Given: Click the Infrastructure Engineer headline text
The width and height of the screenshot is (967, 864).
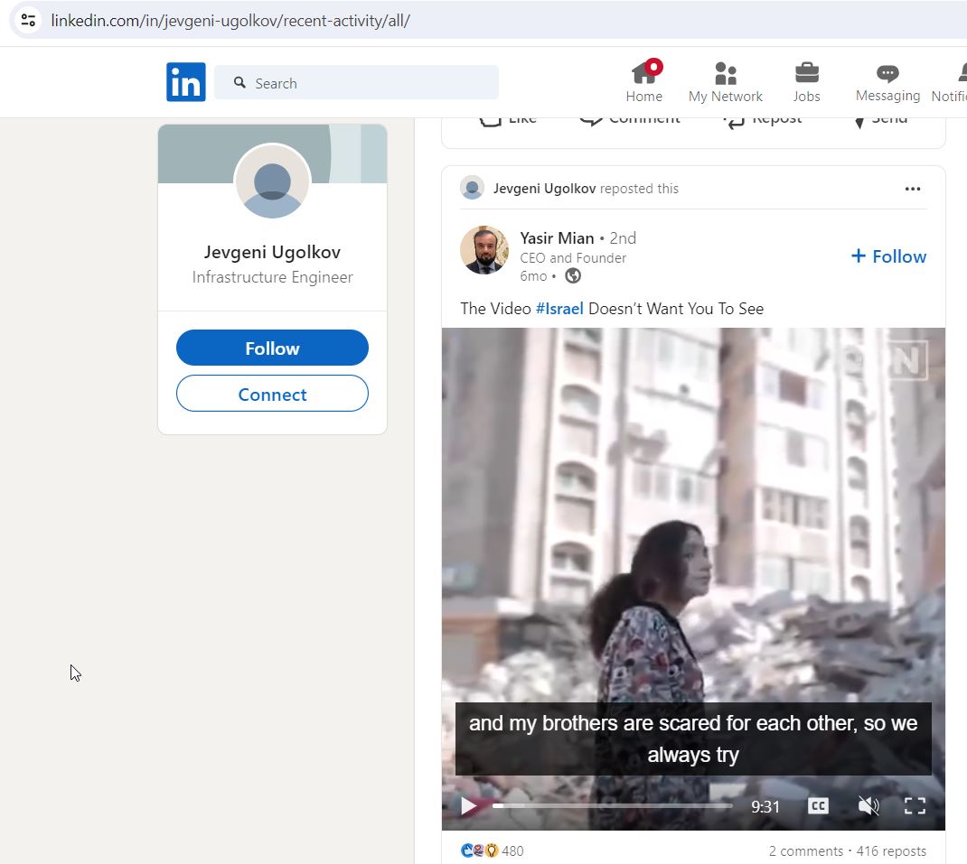Looking at the screenshot, I should [272, 277].
